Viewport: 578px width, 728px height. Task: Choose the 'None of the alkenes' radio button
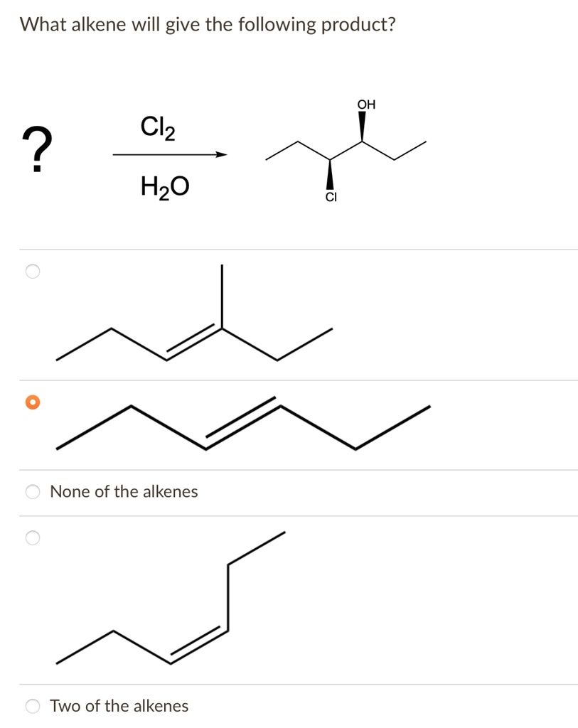(x=31, y=491)
